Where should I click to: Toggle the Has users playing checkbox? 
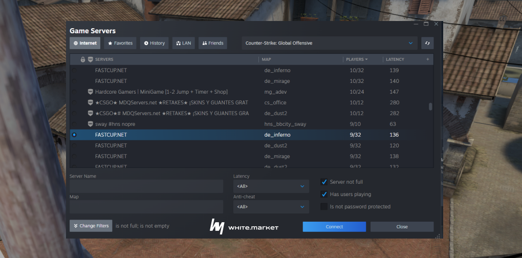pyautogui.click(x=324, y=194)
